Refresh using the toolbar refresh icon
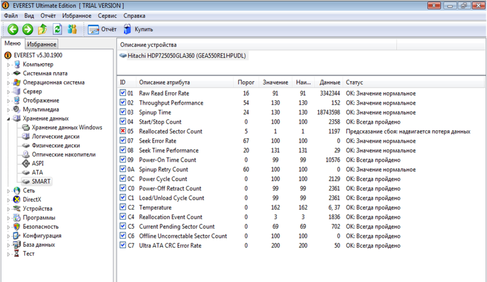Viewport: 487px width, 282px height. (57, 29)
